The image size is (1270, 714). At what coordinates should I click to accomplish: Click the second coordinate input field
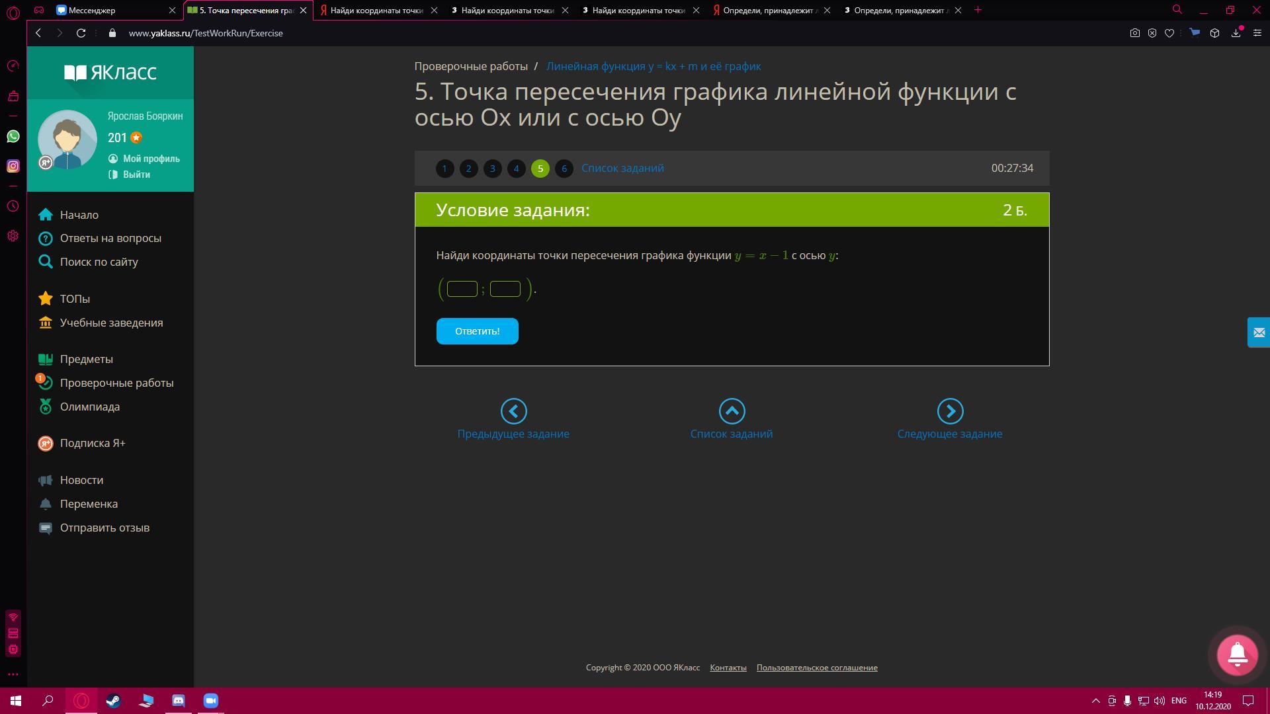pos(505,289)
